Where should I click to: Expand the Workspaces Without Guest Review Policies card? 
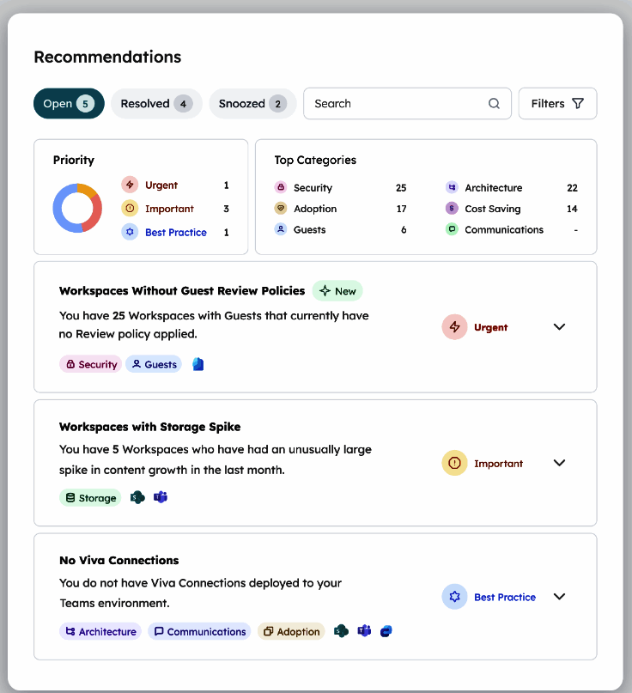point(559,327)
